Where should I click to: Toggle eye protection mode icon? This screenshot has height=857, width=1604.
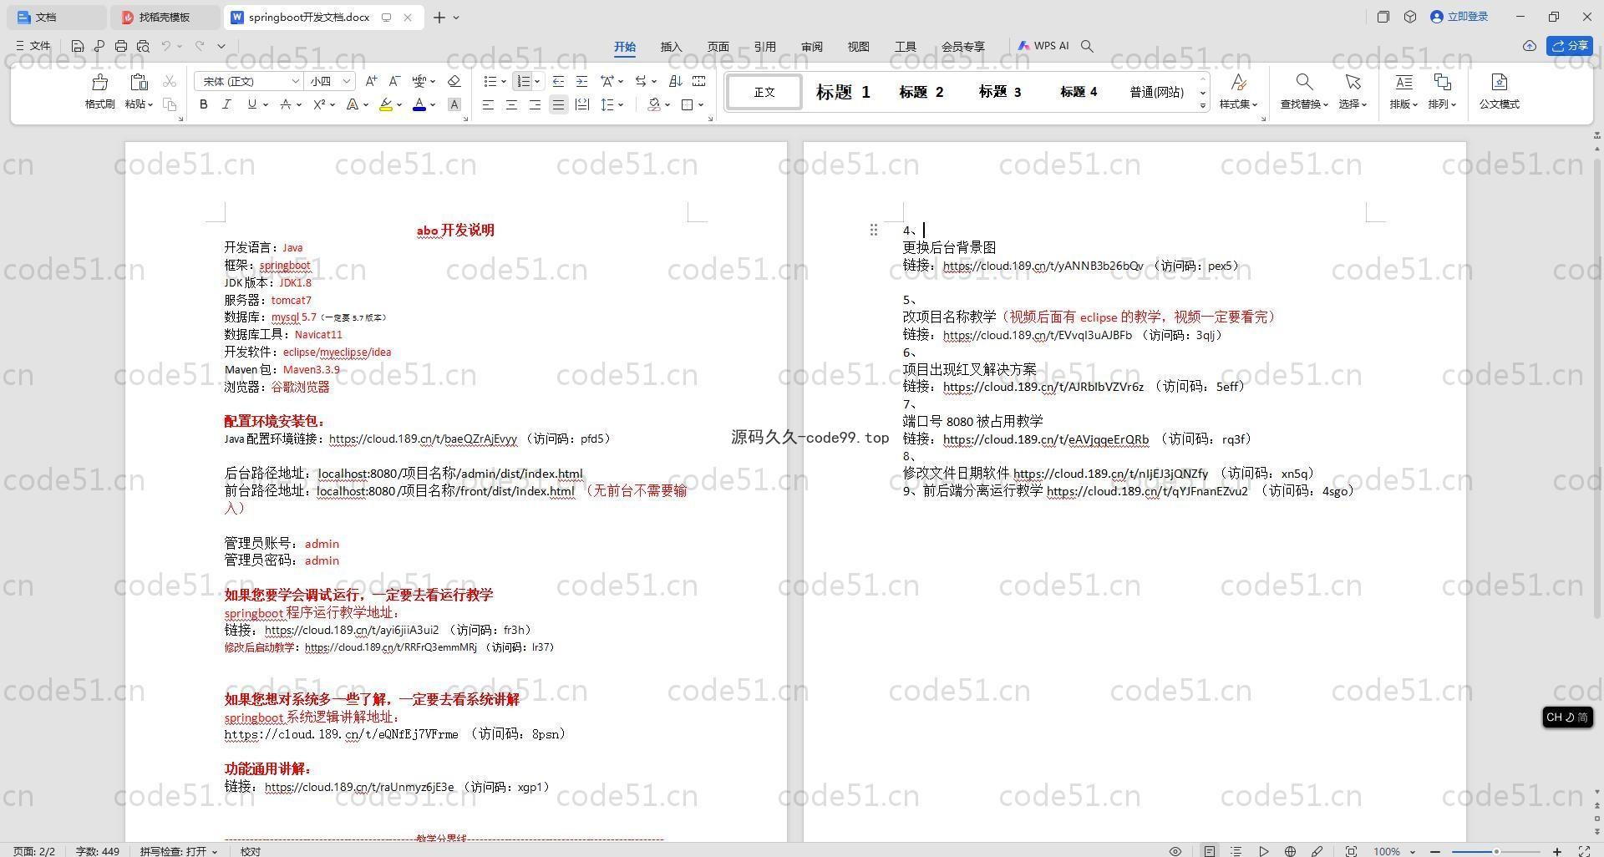pos(1175,851)
